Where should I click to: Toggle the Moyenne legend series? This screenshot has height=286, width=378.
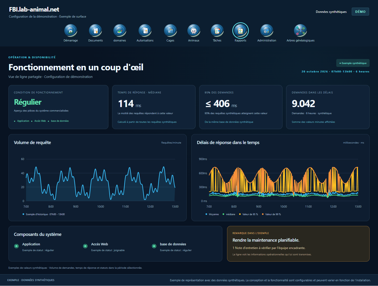(212, 214)
